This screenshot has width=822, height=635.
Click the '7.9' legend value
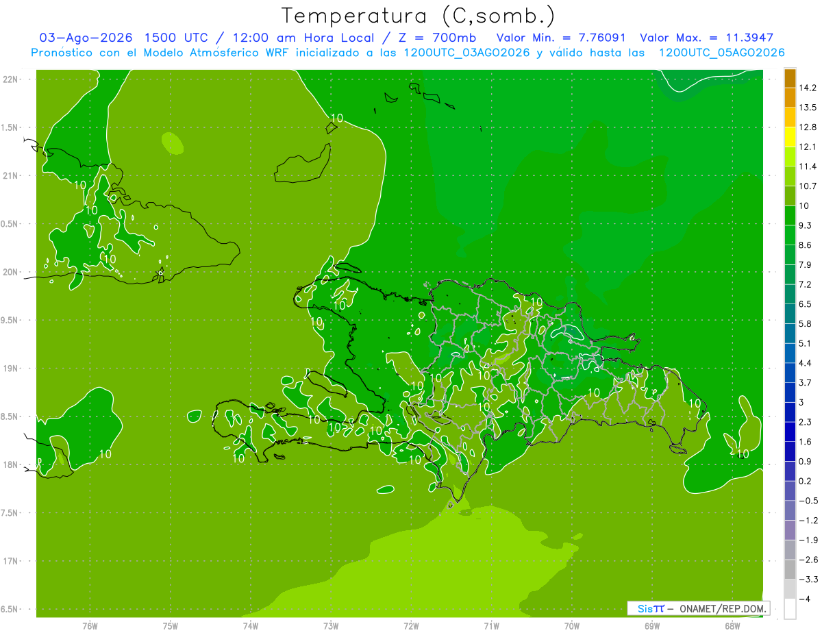pyautogui.click(x=805, y=265)
